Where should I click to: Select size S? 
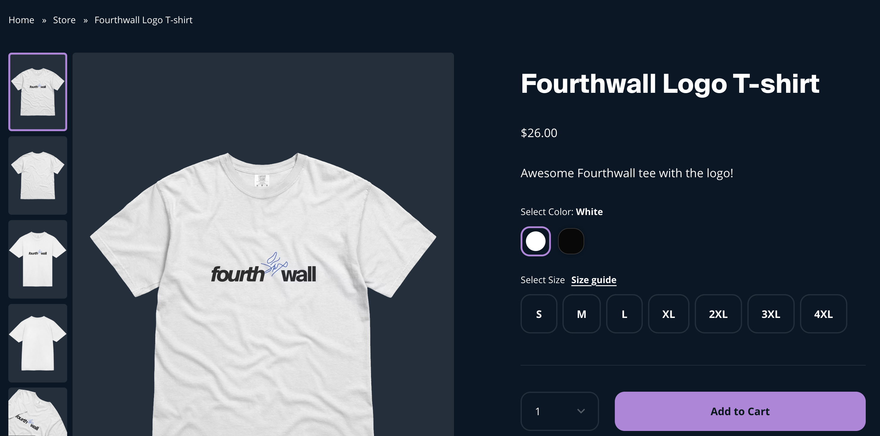pos(539,314)
